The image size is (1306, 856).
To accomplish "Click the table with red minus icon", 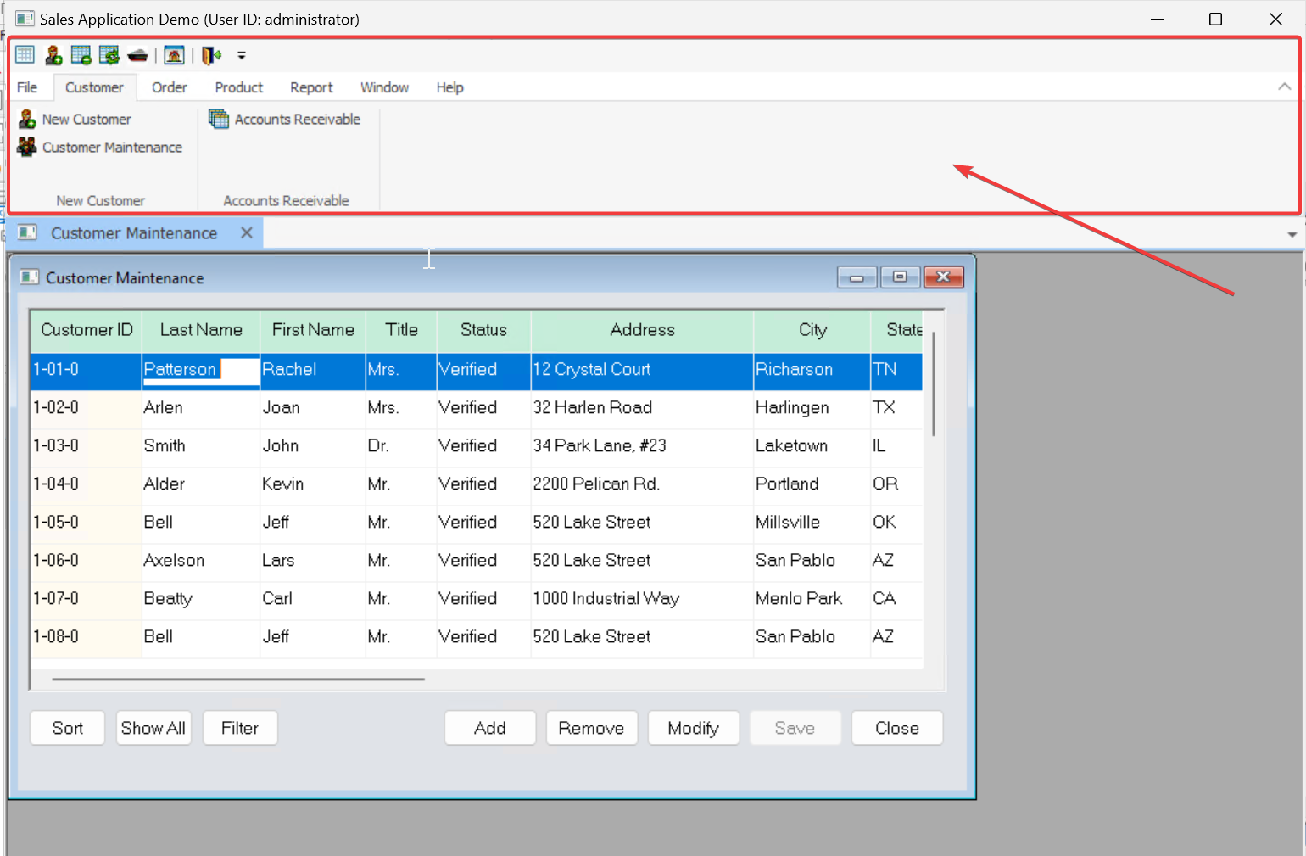I will pos(81,55).
